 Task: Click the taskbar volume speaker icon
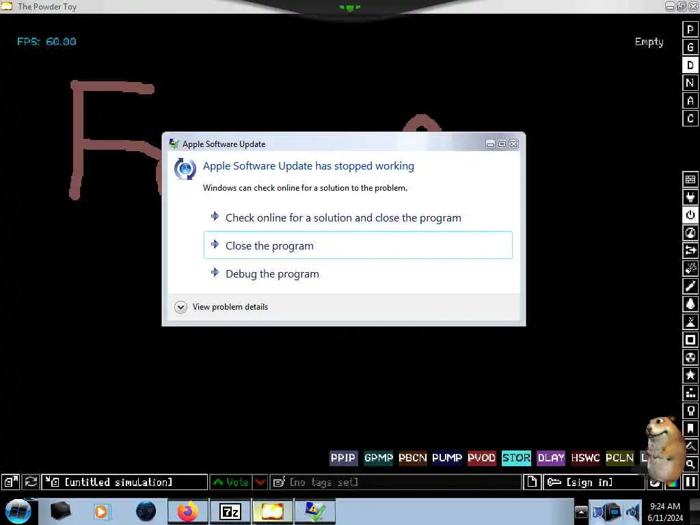[x=633, y=511]
